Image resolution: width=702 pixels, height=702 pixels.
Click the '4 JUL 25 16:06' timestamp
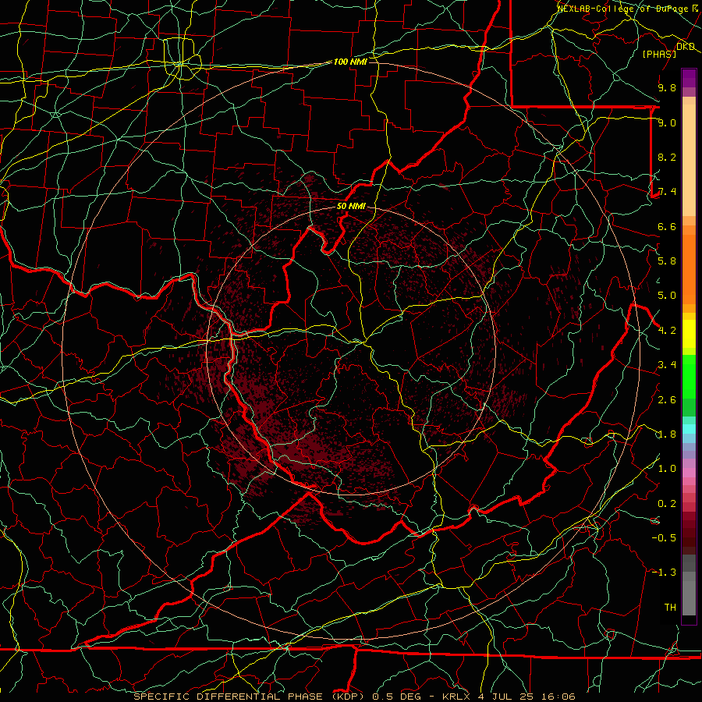tap(526, 697)
